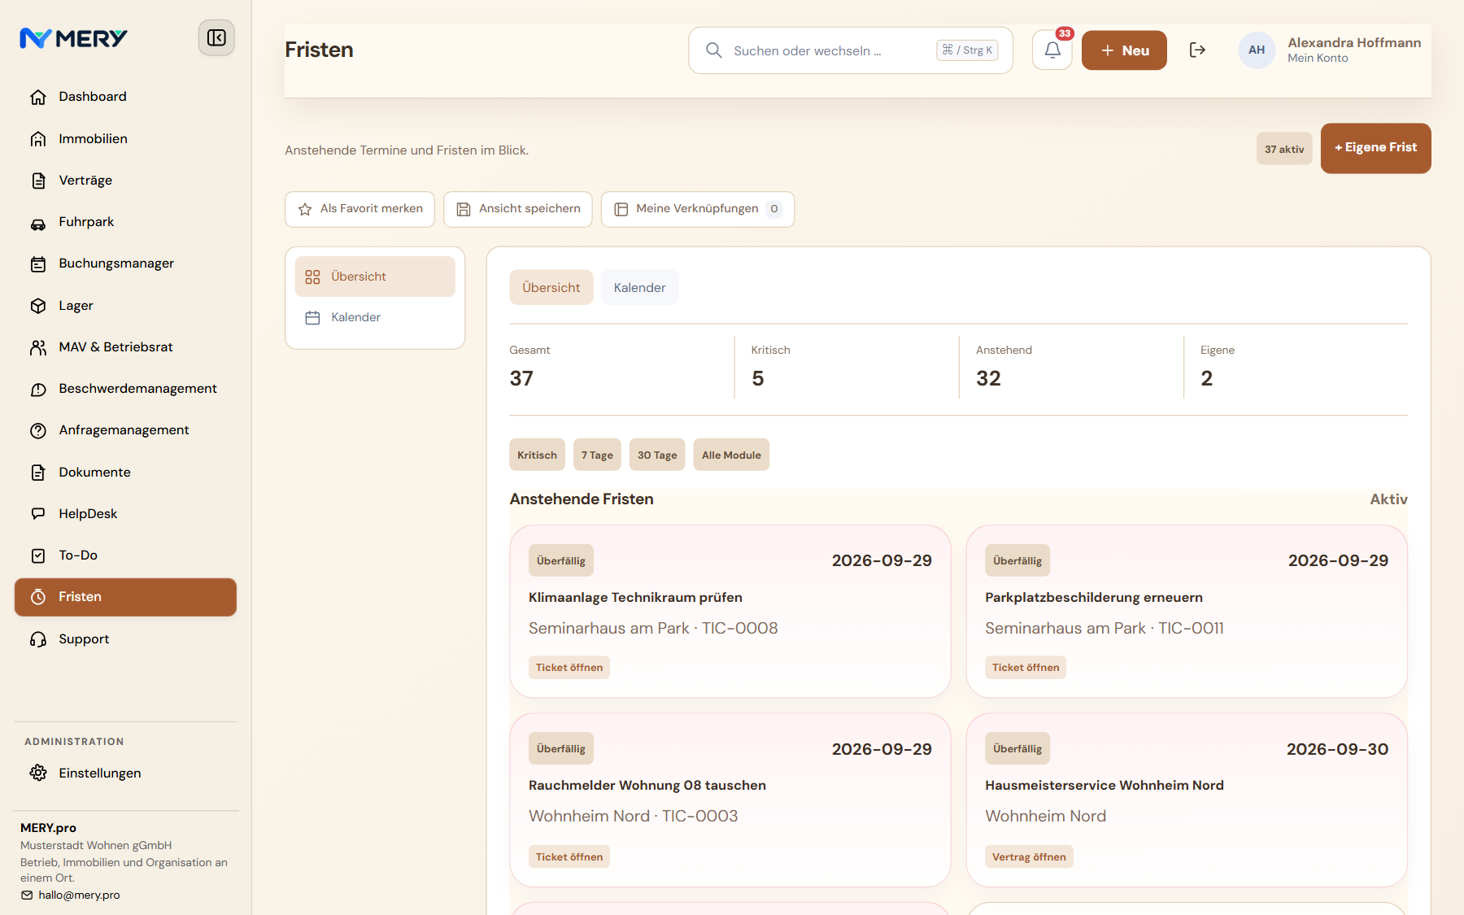Click the Einstellungen gear icon
The height and width of the screenshot is (915, 1464).
pos(38,773)
